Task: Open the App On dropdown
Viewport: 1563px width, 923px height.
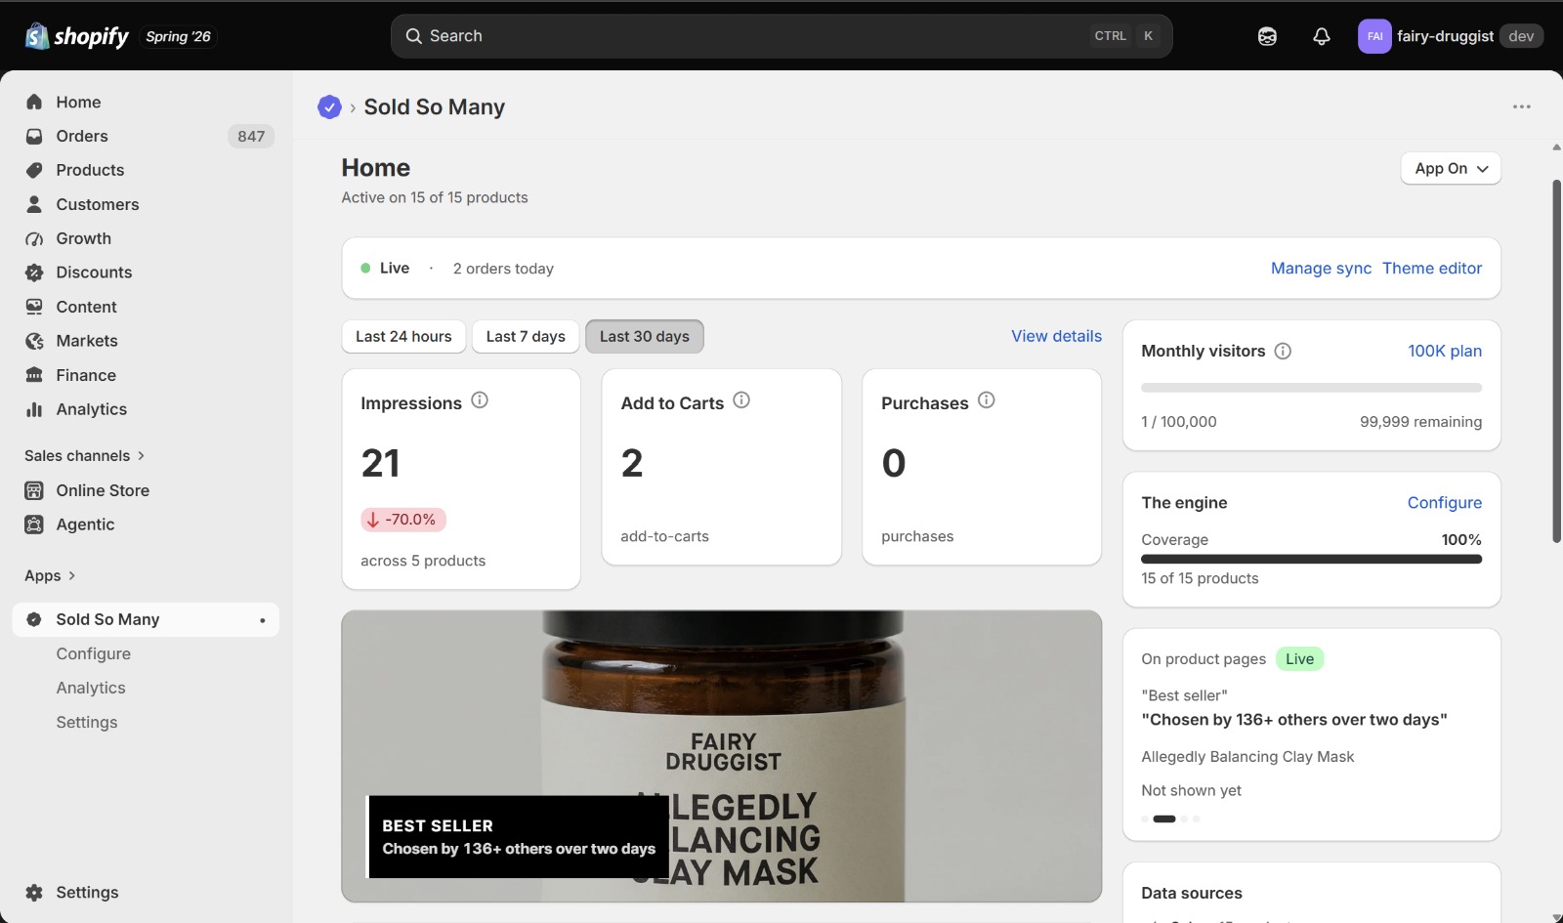Action: 1451,168
